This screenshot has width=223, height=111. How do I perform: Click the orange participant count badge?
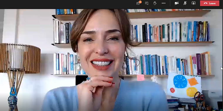(140, 2)
